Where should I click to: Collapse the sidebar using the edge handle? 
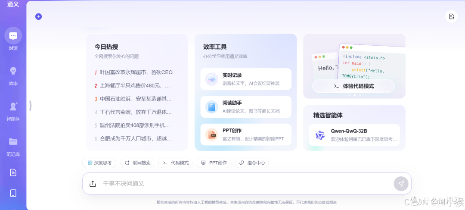(30, 106)
